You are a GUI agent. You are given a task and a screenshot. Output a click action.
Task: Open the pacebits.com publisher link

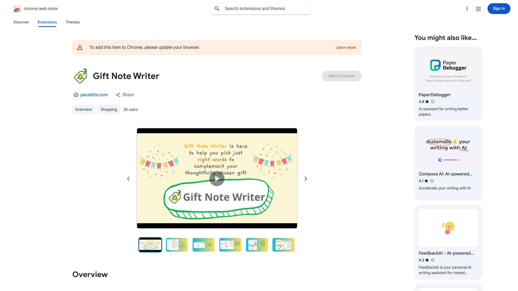click(x=94, y=95)
